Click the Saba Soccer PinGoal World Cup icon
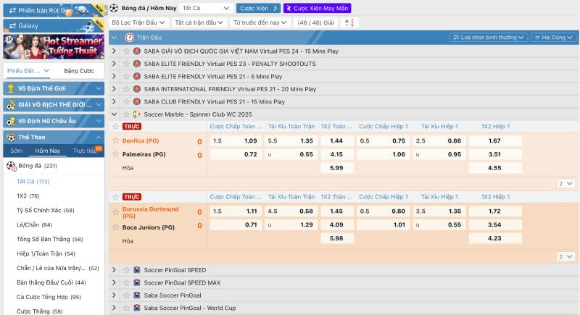This screenshot has height=315, width=580. [x=136, y=308]
